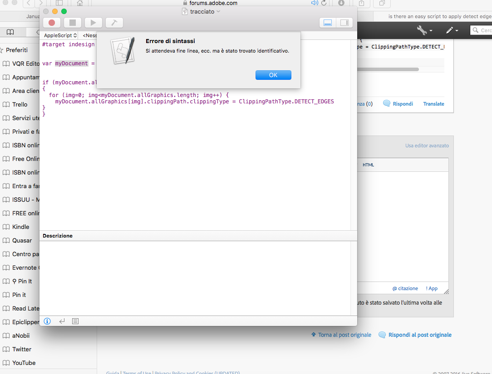Screen dimensions: 492x374
Task: Click the @ citazione link
Action: (x=405, y=288)
